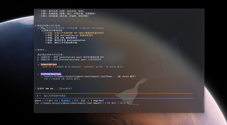Click the 5 MCP 服务 status entry
The width and height of the screenshot is (227, 125).
tap(111, 103)
